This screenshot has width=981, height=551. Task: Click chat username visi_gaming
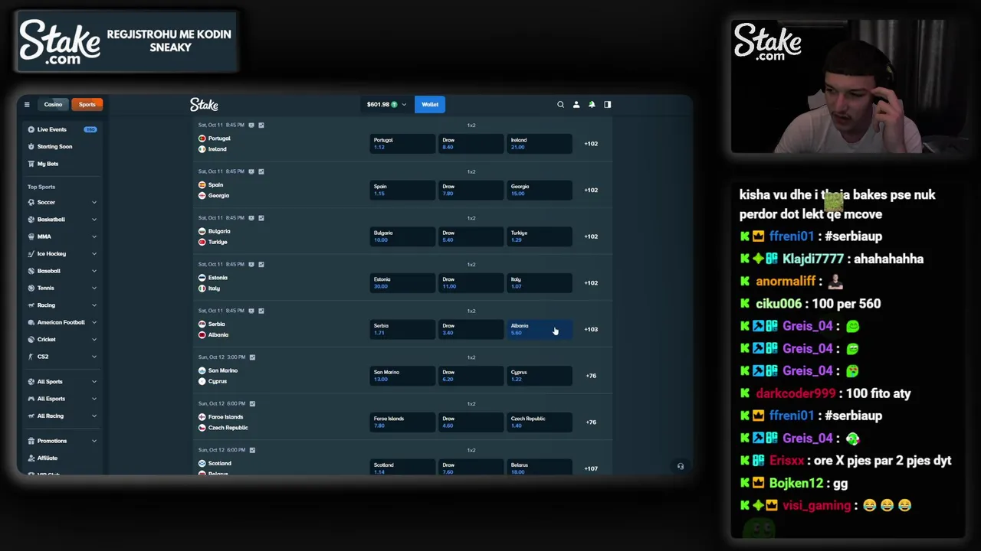[816, 505]
